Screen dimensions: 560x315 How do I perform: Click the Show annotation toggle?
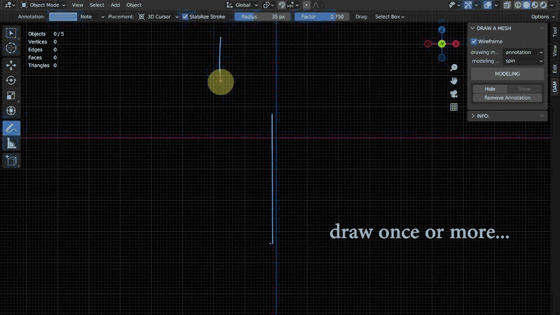tap(524, 89)
